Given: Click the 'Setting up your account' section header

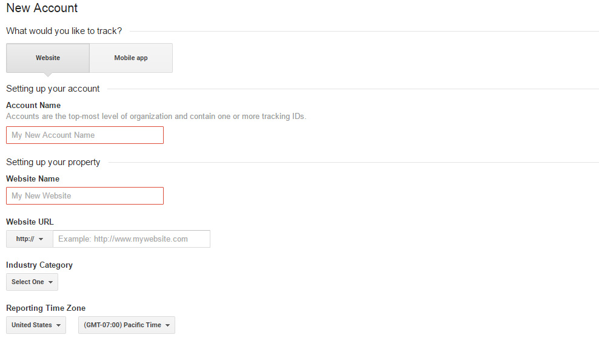Looking at the screenshot, I should point(53,89).
